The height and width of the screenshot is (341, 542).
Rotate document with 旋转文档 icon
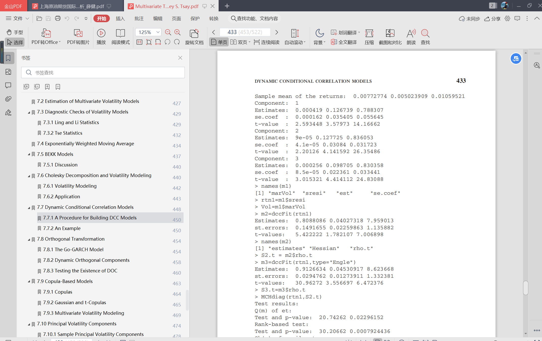click(x=194, y=33)
